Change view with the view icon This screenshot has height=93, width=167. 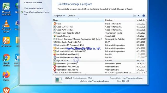[135, 16]
